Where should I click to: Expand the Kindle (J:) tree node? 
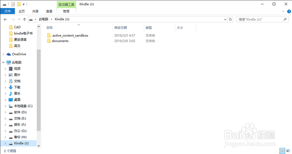point(5,143)
